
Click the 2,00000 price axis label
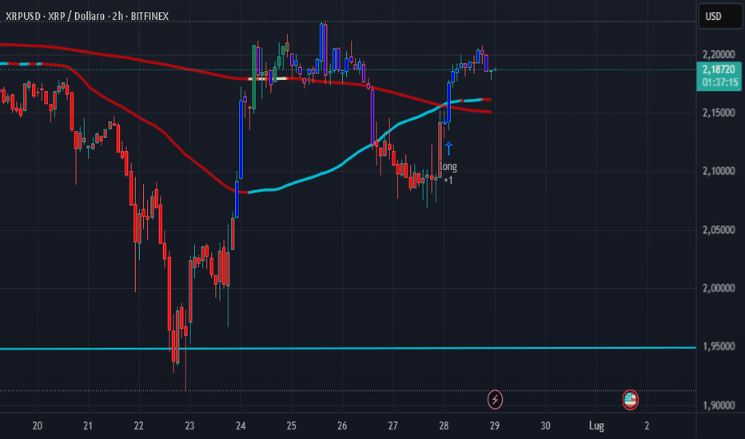click(719, 289)
